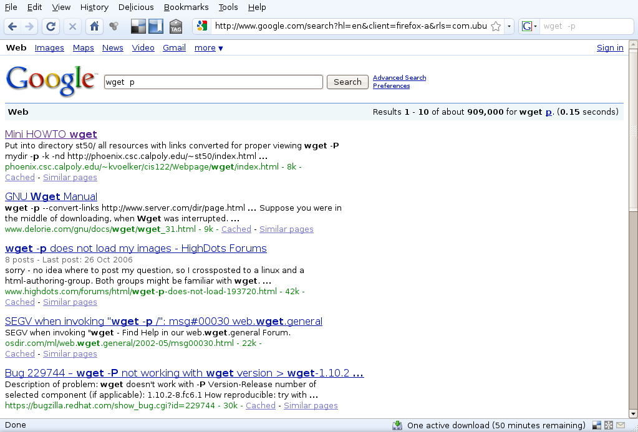Click the Google search engine icon

coord(526,26)
